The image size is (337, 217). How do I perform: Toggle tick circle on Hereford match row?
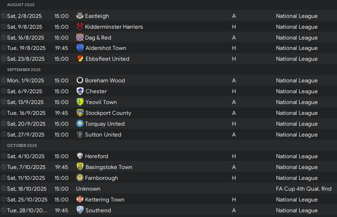pyautogui.click(x=3, y=156)
